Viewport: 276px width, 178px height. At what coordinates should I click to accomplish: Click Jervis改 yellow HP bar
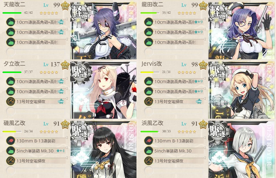pyautogui.click(x=150, y=72)
